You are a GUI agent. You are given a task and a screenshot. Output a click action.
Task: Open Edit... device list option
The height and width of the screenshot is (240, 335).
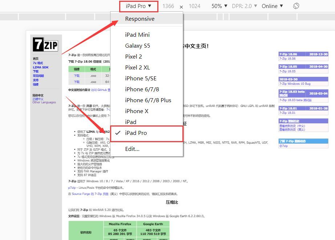tap(146, 149)
